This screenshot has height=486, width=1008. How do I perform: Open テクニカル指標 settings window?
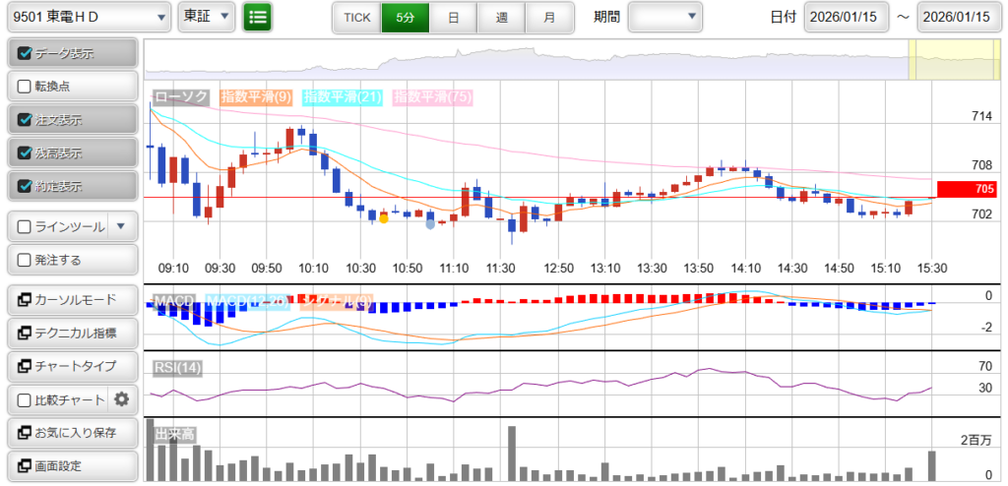[72, 334]
